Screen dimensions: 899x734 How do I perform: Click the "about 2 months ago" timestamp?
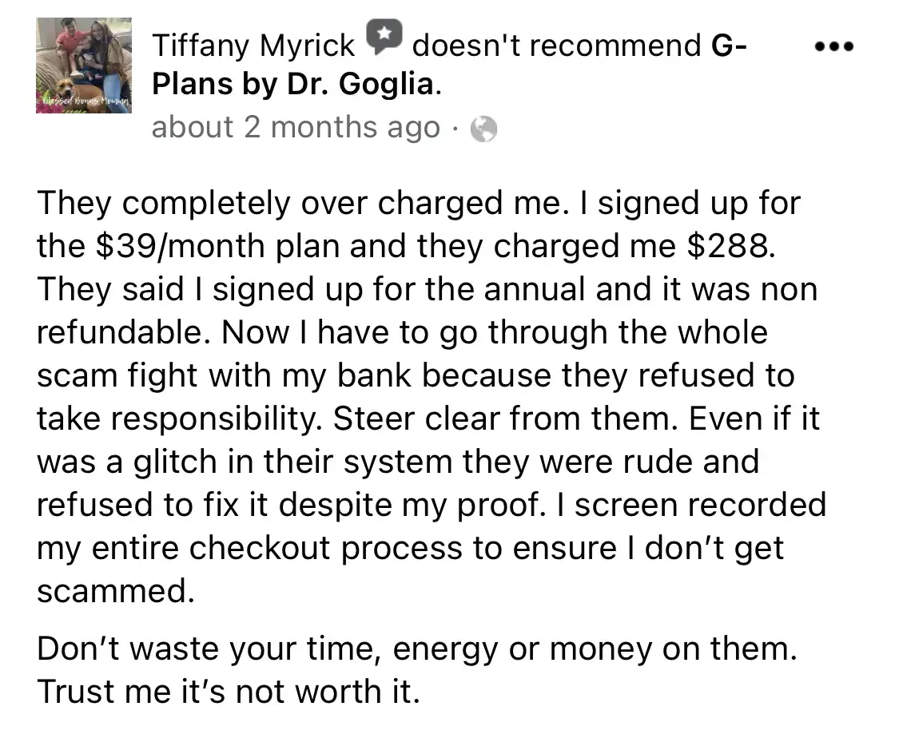click(295, 128)
